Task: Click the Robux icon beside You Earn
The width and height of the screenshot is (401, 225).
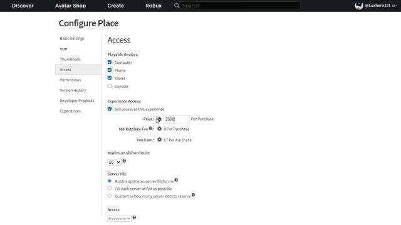Action: pyautogui.click(x=159, y=140)
